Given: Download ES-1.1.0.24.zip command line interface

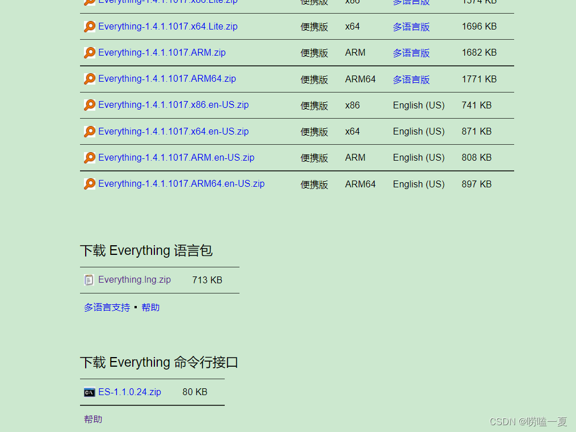Looking at the screenshot, I should tap(130, 392).
